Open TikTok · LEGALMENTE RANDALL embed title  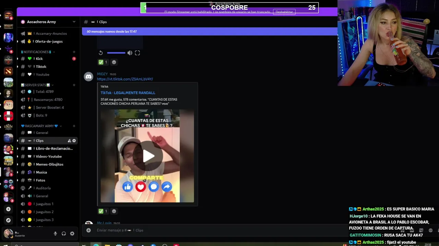(128, 93)
